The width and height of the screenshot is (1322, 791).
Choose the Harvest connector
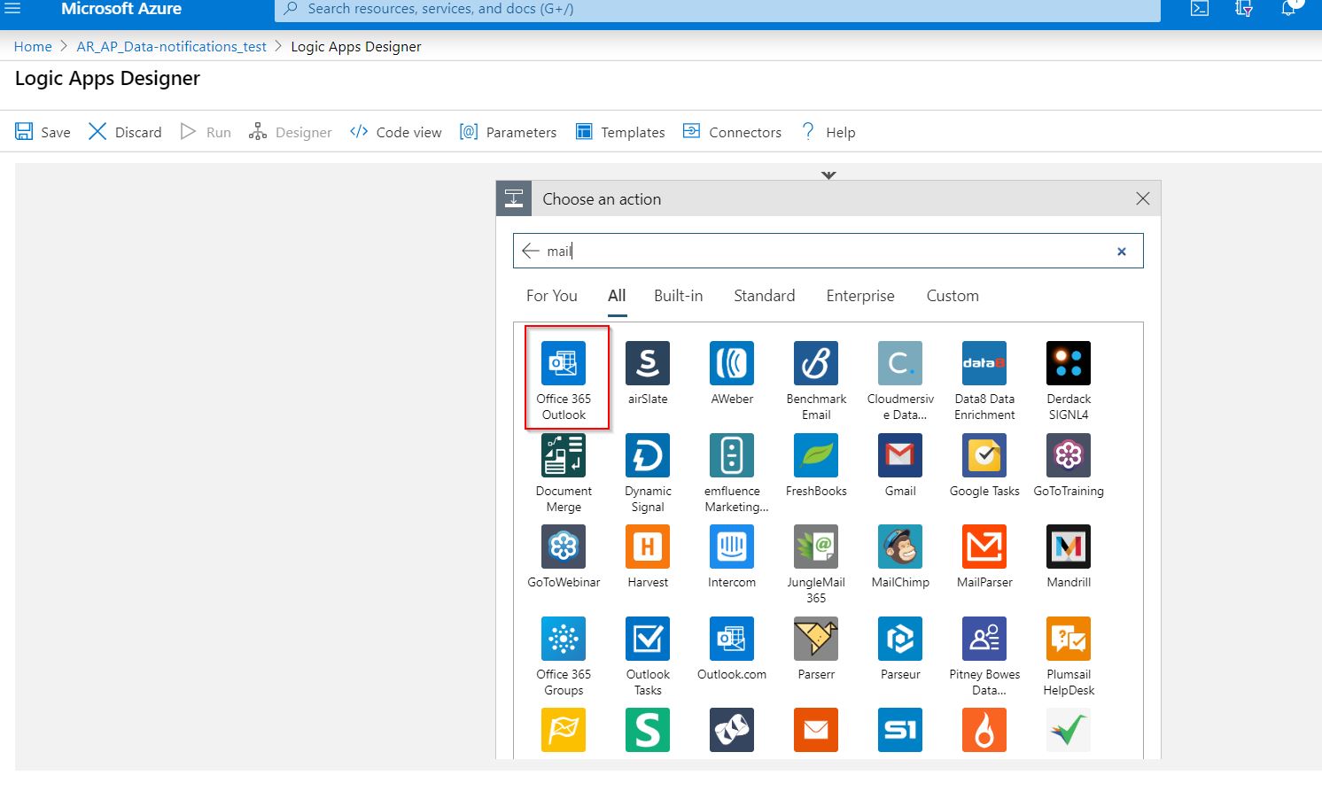click(x=648, y=556)
